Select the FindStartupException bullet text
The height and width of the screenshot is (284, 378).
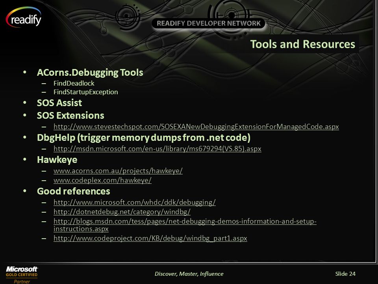click(x=85, y=92)
